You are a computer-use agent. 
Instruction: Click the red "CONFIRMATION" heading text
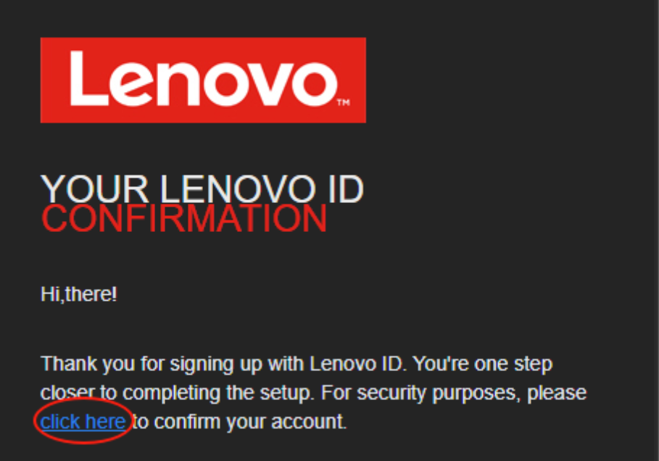[x=184, y=218]
